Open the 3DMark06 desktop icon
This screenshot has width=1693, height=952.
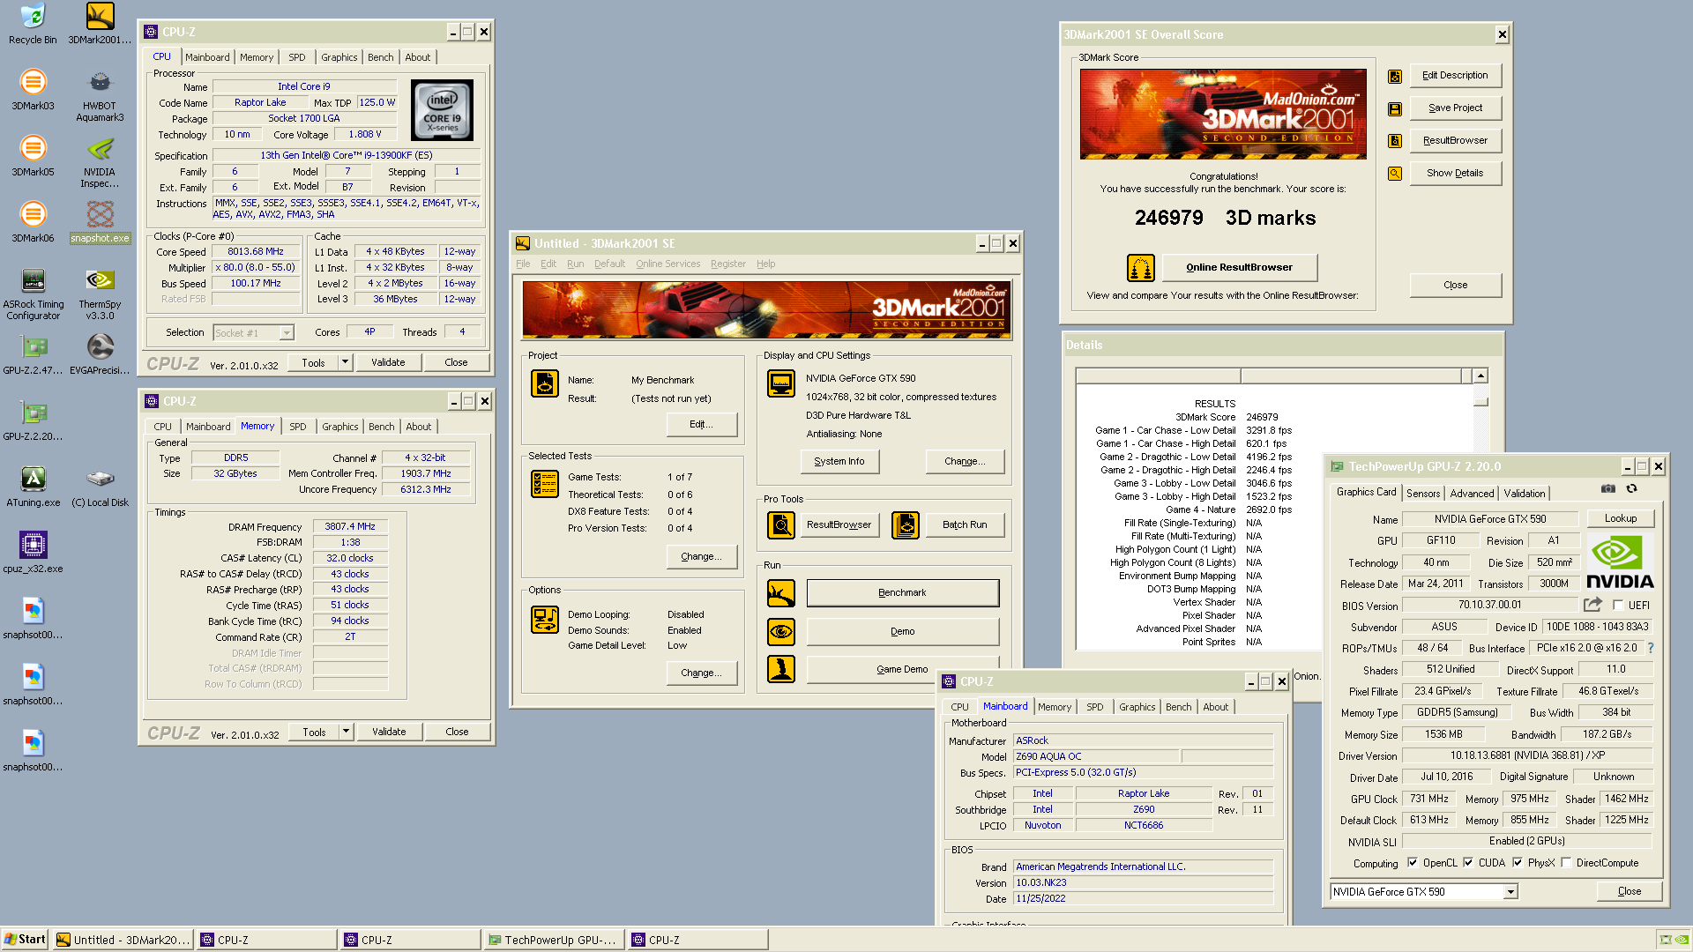[33, 222]
